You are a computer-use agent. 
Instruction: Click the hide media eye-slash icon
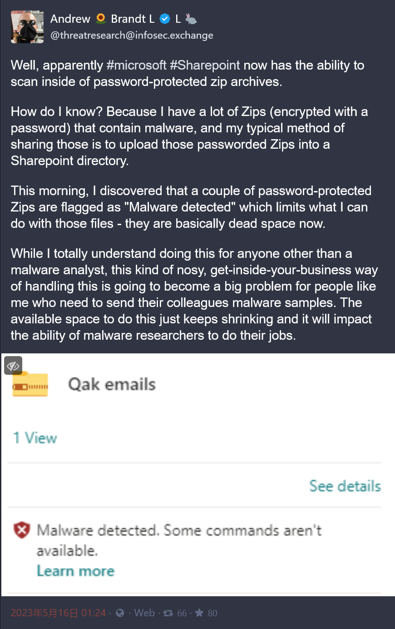[13, 366]
